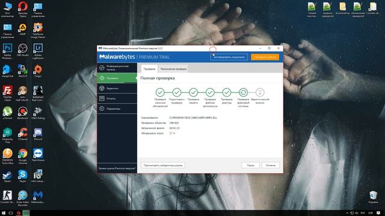Show hidden tray icons chevron
385x216 pixels.
tap(347, 213)
